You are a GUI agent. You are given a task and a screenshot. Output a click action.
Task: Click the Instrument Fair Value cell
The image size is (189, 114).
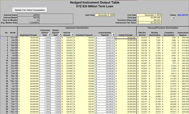pos(149,23)
